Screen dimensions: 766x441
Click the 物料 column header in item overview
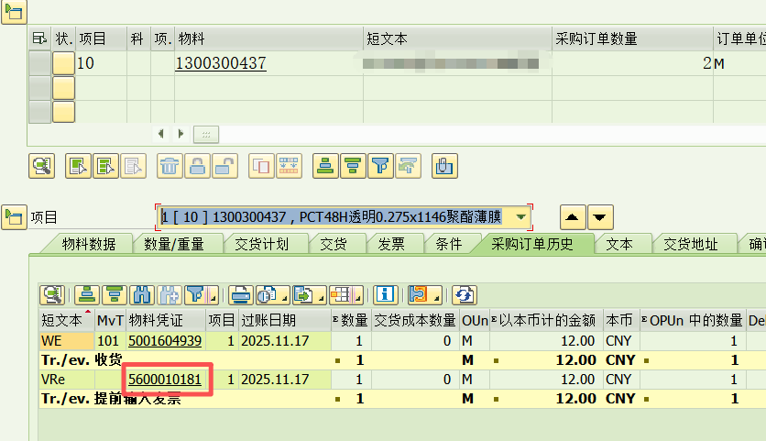(x=268, y=39)
